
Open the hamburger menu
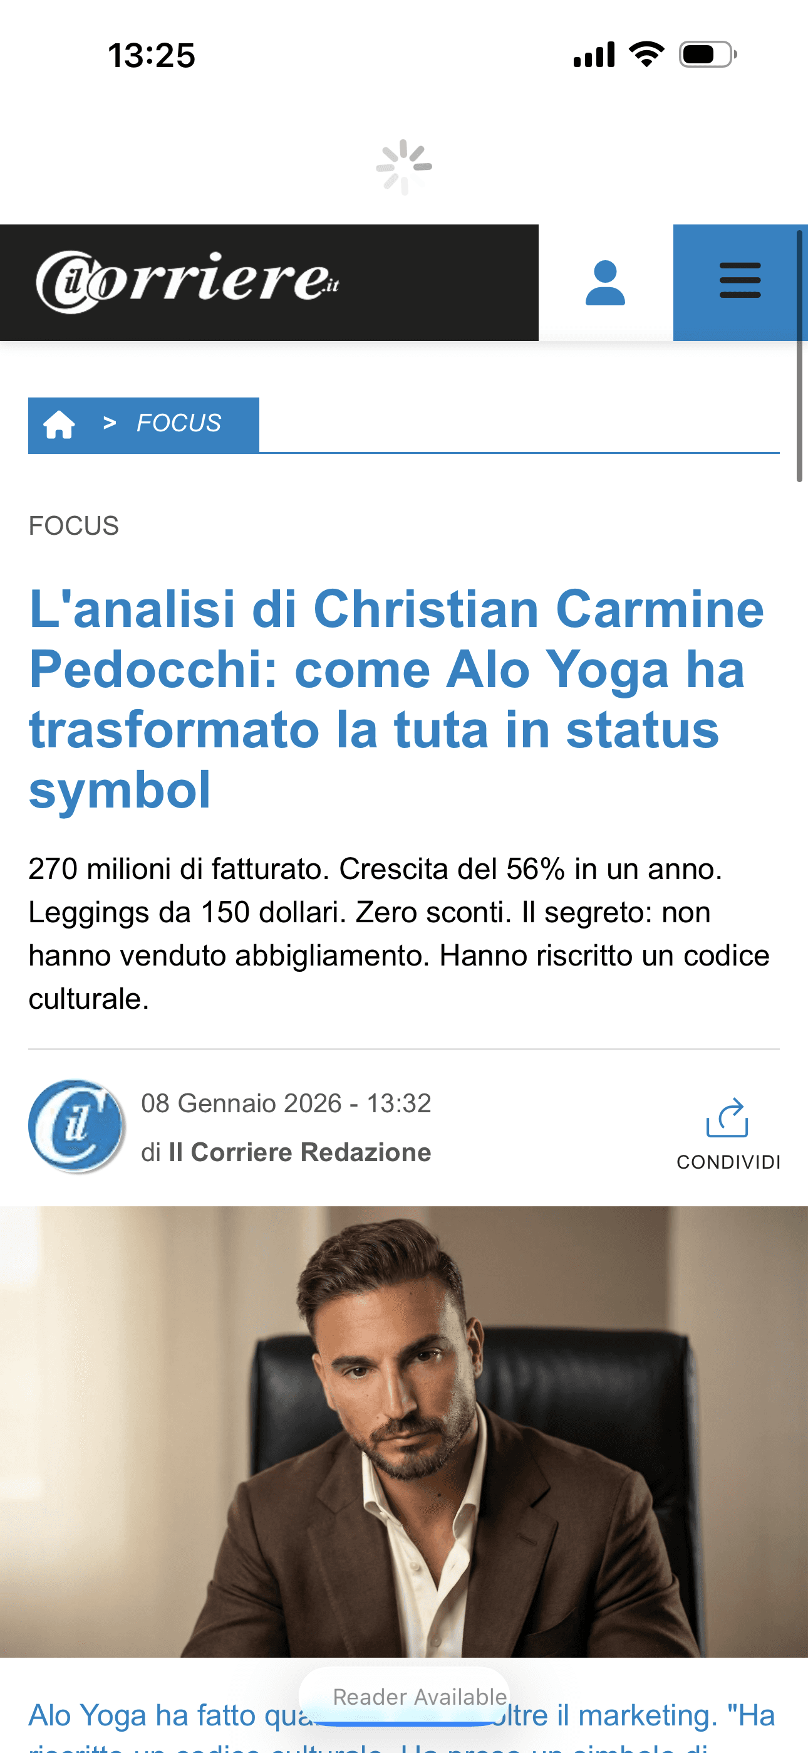pyautogui.click(x=740, y=281)
